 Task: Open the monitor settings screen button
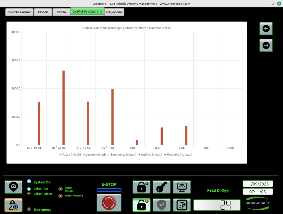182,187
